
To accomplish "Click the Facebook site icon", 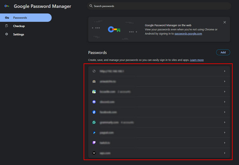I will [94, 112].
